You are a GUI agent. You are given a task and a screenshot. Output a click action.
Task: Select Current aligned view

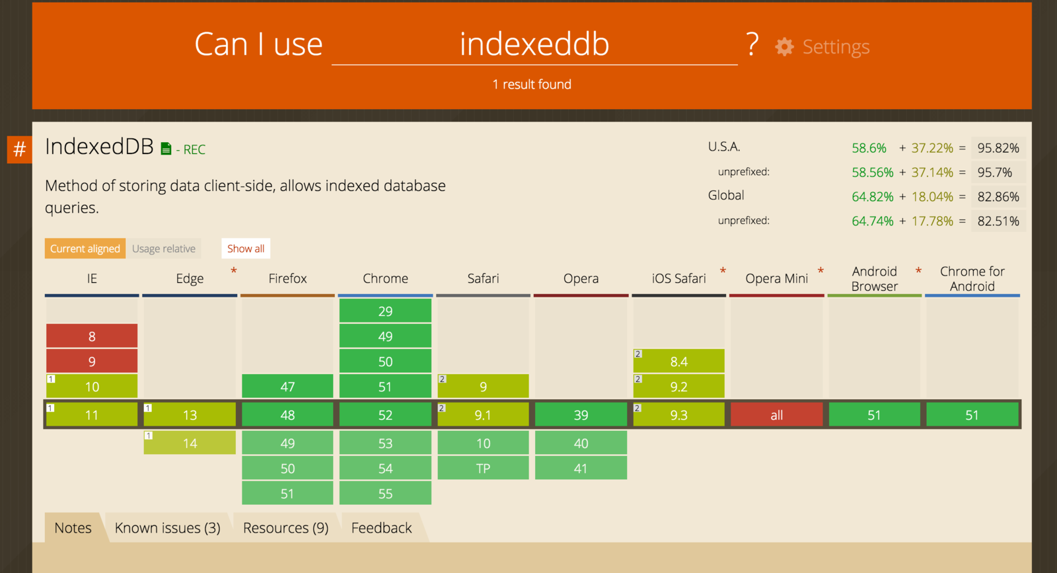tap(85, 248)
